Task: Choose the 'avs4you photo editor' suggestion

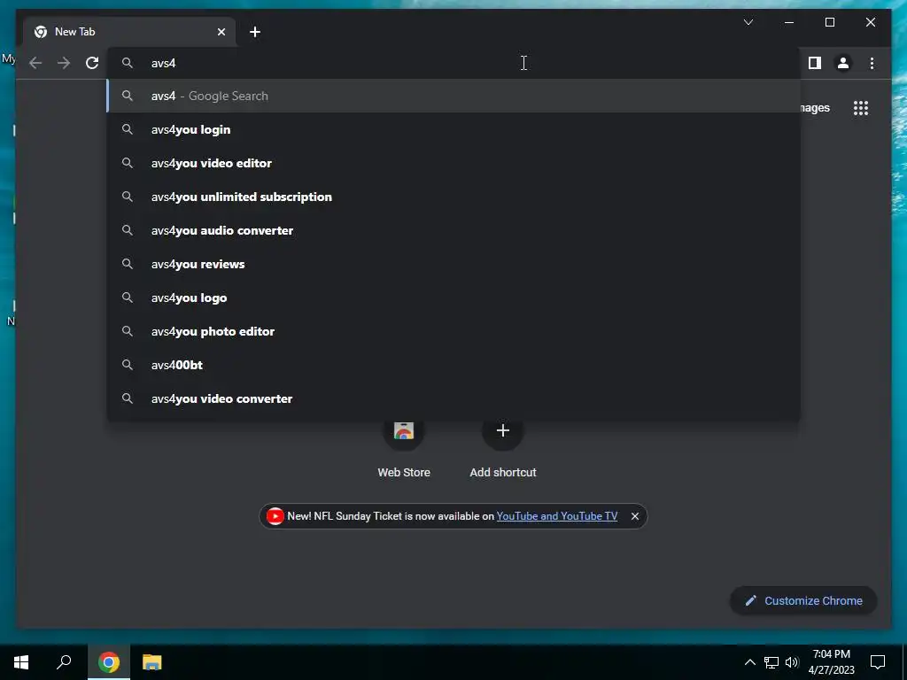Action: (x=454, y=331)
